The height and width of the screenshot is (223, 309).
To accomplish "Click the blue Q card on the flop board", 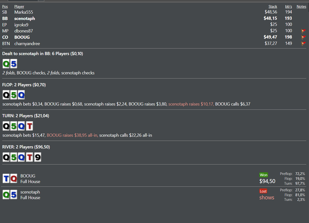I will [21, 94].
